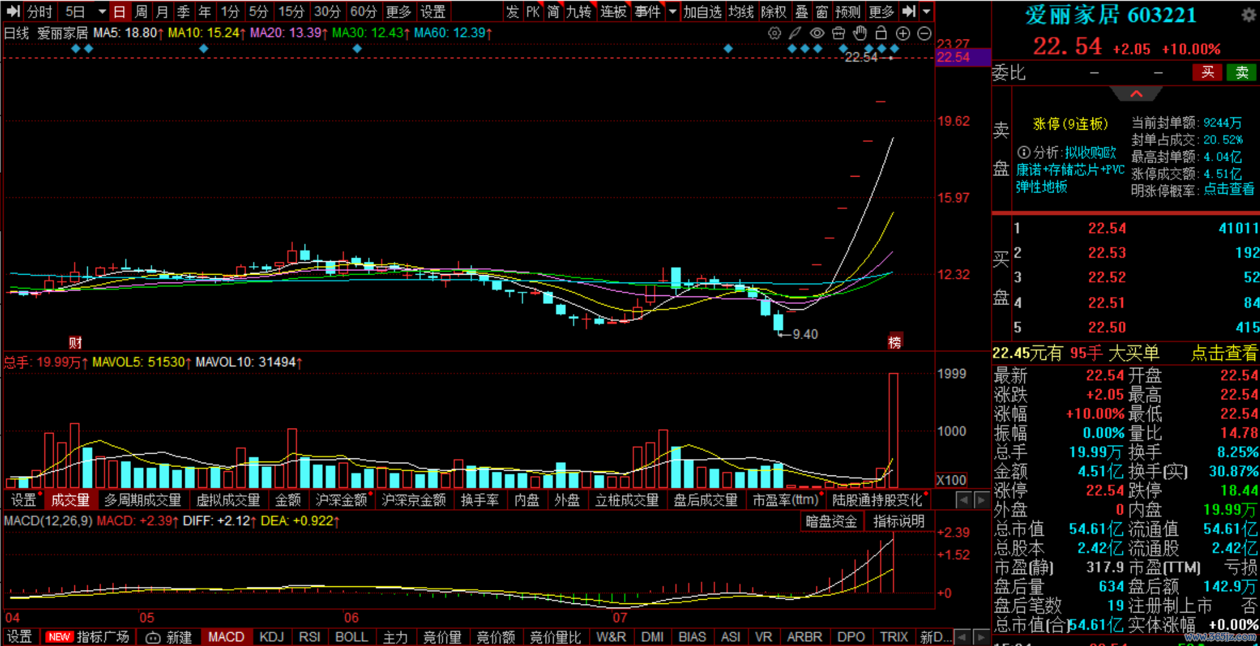Select the hand pan tool
The height and width of the screenshot is (646, 1260).
[860, 33]
